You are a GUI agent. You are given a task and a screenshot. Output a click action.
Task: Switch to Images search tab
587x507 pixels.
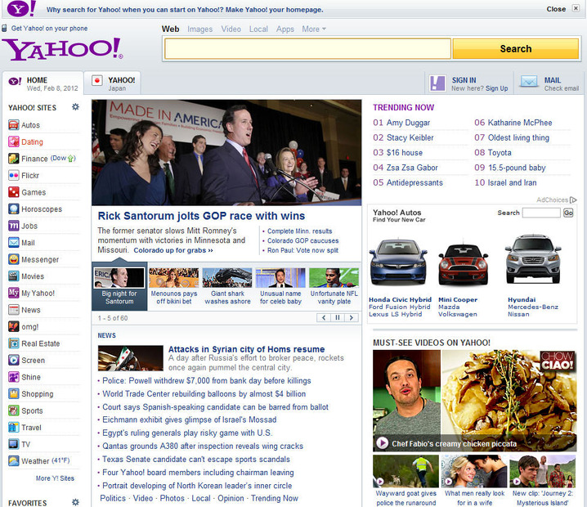[x=200, y=29]
